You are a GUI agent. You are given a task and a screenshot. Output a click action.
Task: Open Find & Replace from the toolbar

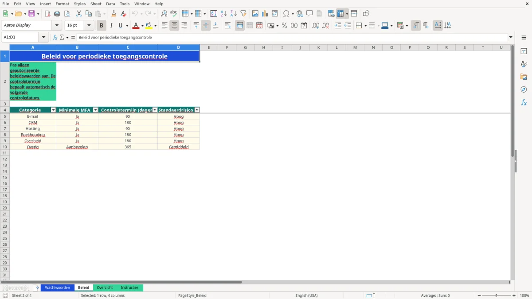(x=164, y=14)
